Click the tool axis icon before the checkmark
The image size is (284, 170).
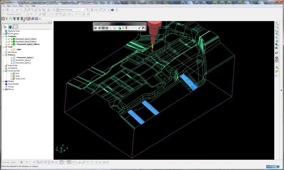127,28
